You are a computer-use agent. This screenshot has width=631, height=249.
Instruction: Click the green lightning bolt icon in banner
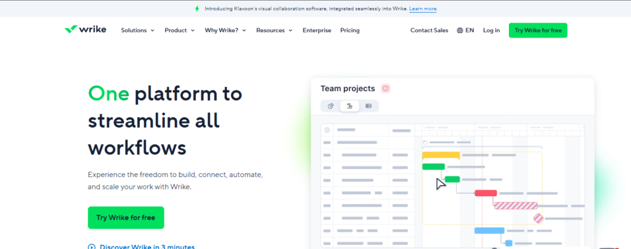(197, 9)
